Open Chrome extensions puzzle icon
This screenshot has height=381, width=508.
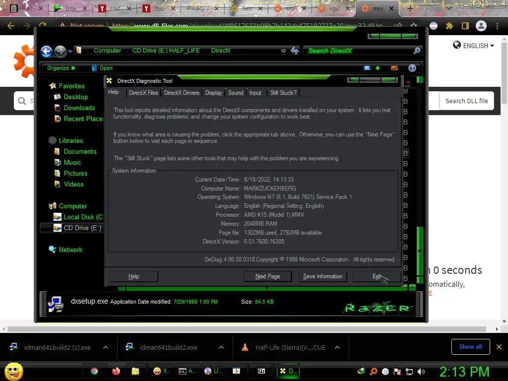[449, 26]
